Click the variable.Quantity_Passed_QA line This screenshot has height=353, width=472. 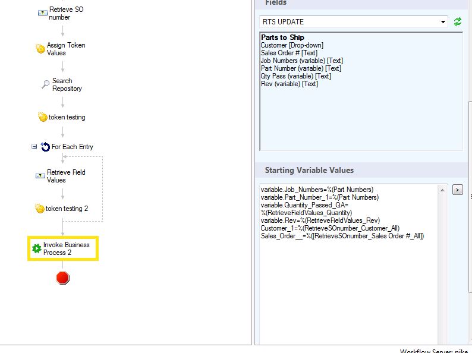(x=306, y=209)
